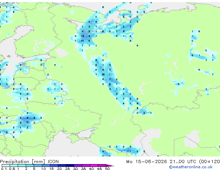This screenshot has width=220, height=170.
Task: Pick the 45–50 mm legend color swatch
Action: [102, 165]
